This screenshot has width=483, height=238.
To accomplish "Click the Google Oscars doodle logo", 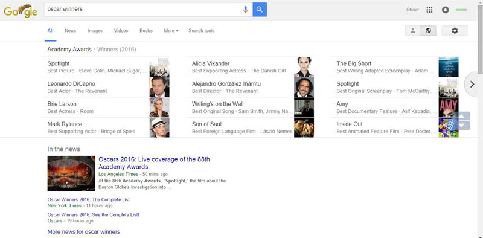I will coord(21,11).
